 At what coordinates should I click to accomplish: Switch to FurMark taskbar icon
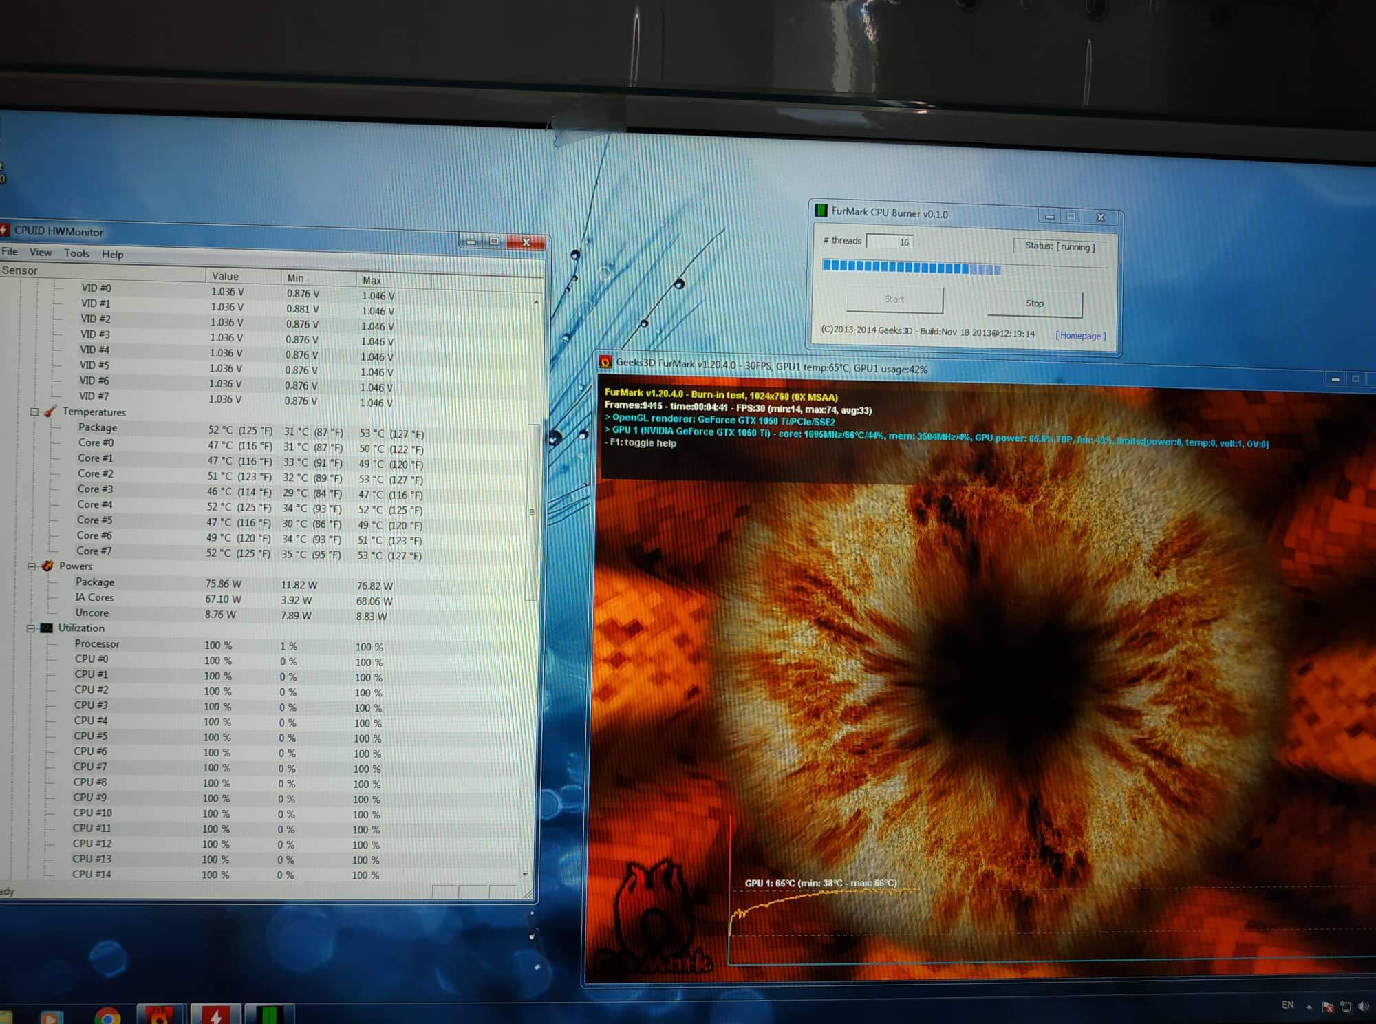(x=160, y=1014)
